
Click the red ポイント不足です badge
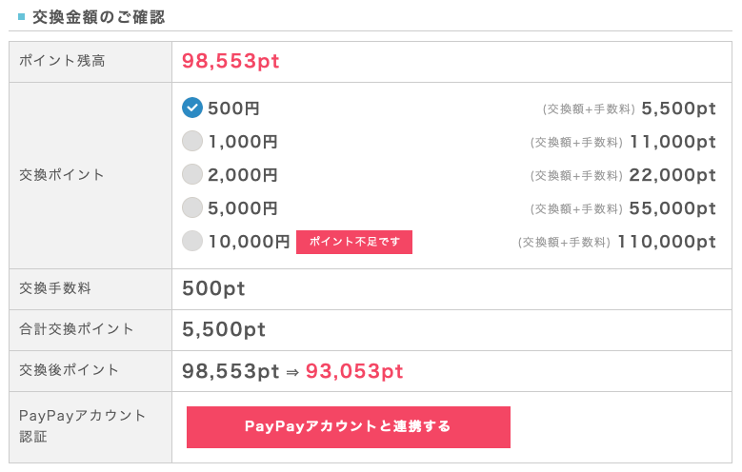(x=354, y=242)
